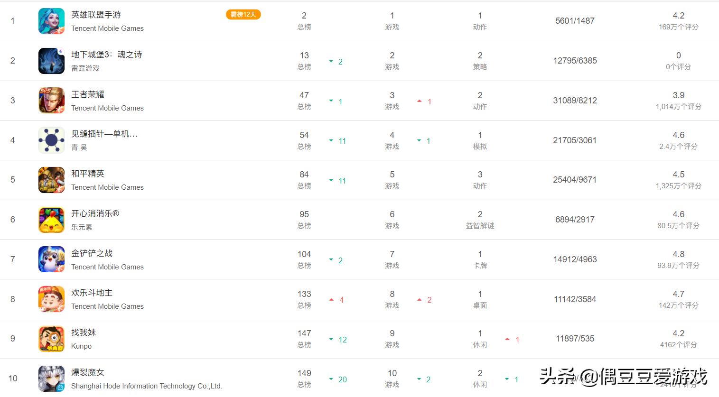Select the 见缝插针 game icon
This screenshot has height=397, width=719.
51,140
